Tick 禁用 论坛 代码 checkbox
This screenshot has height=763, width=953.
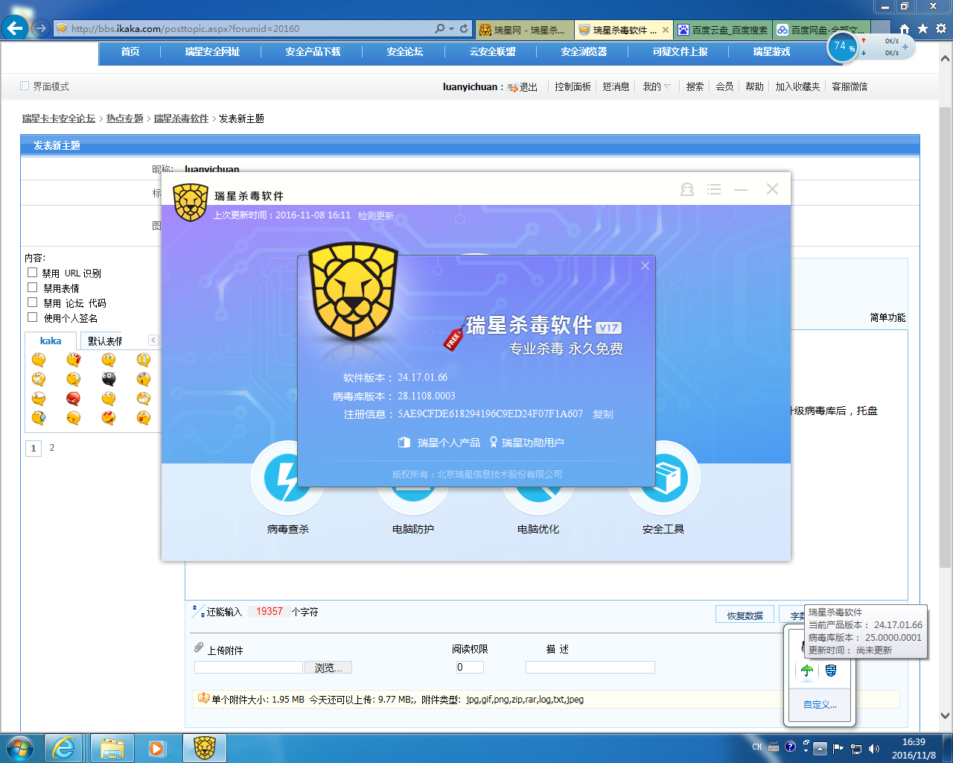(33, 303)
